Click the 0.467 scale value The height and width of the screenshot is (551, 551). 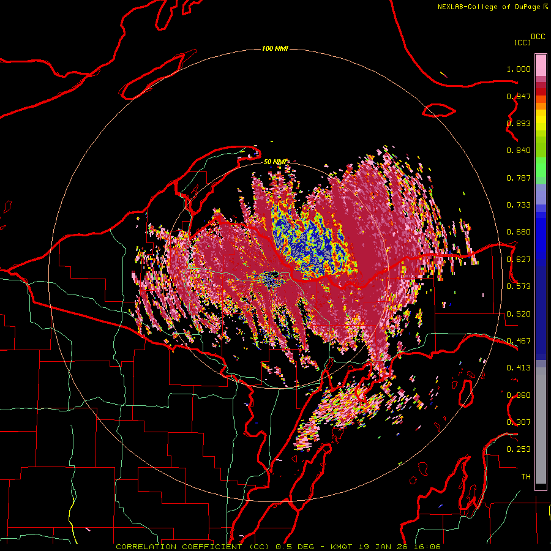coord(519,341)
